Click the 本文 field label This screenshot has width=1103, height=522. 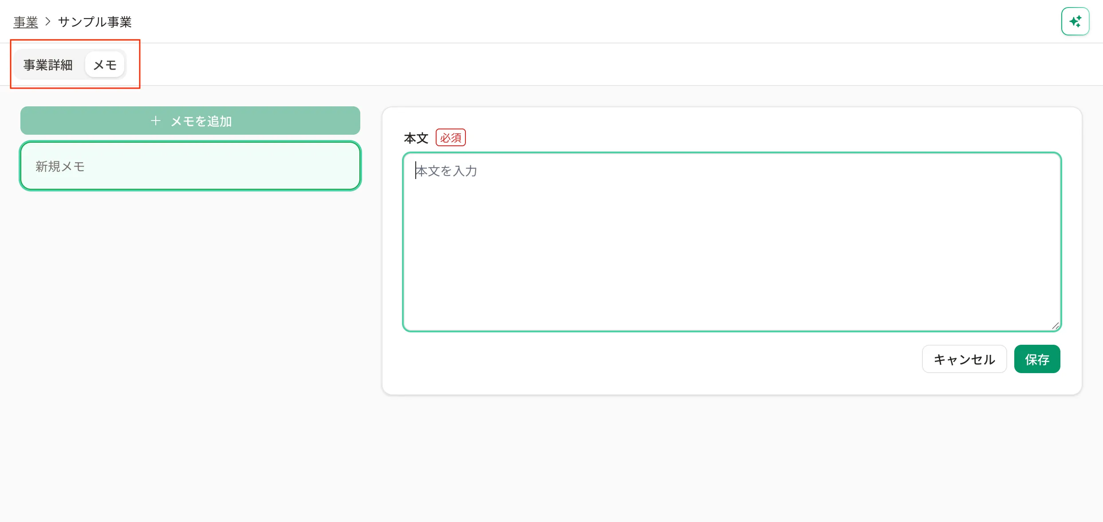coord(416,138)
